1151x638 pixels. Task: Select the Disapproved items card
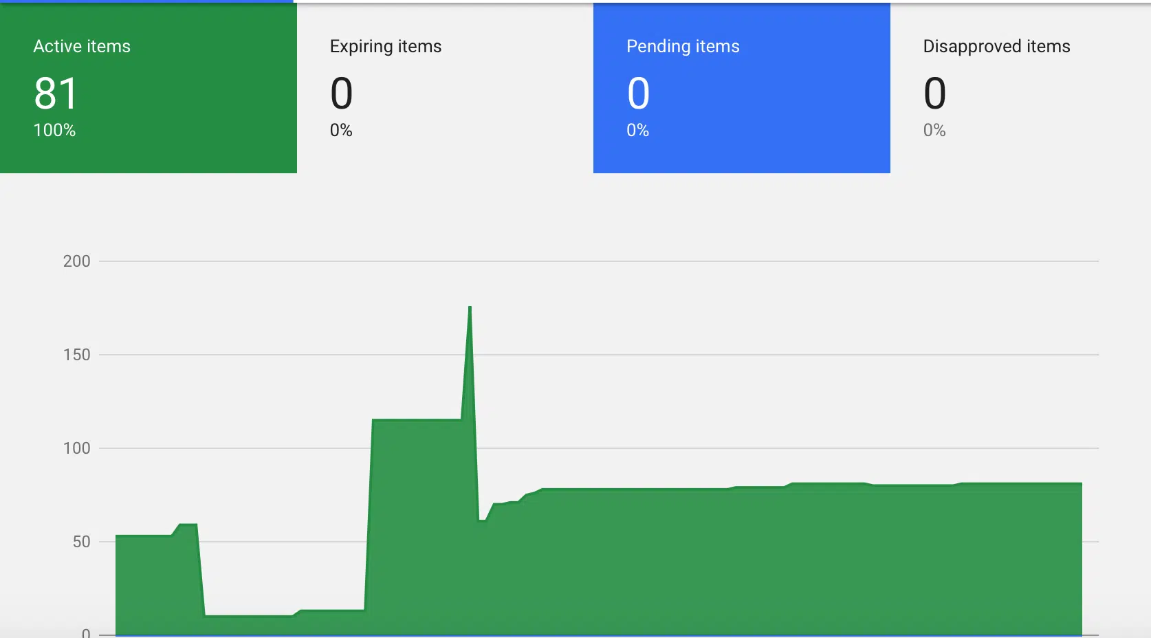tap(1020, 88)
